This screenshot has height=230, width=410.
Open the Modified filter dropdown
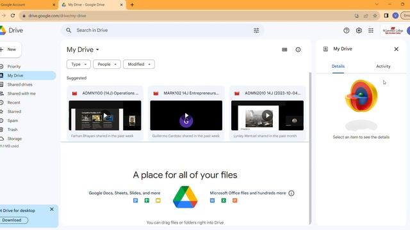point(139,64)
